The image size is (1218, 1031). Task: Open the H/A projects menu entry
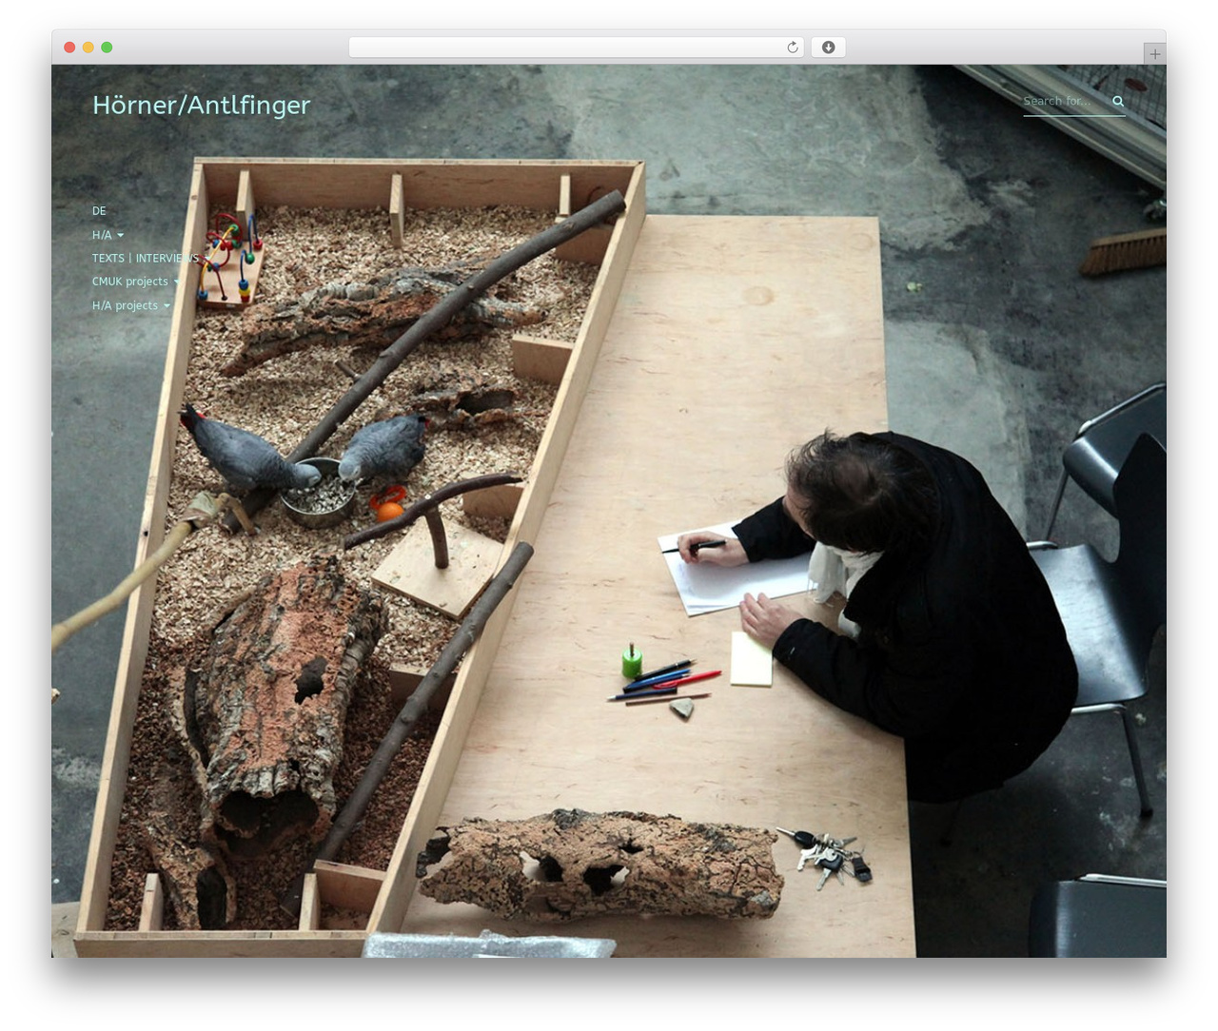point(125,305)
